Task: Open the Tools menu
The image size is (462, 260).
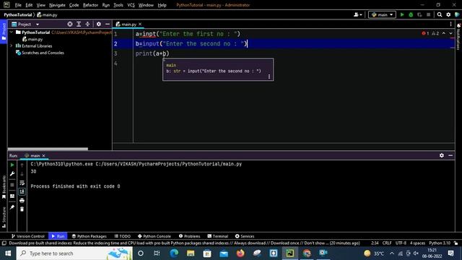Action: [118, 5]
